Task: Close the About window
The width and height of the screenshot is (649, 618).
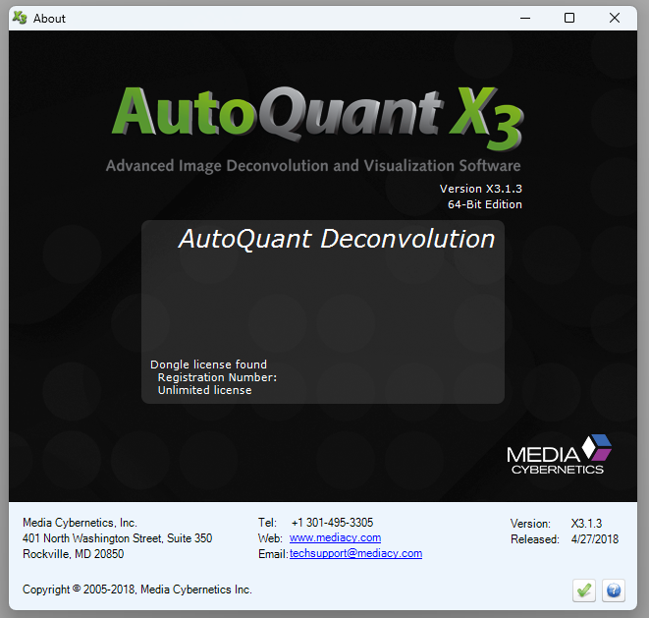Action: 615,18
